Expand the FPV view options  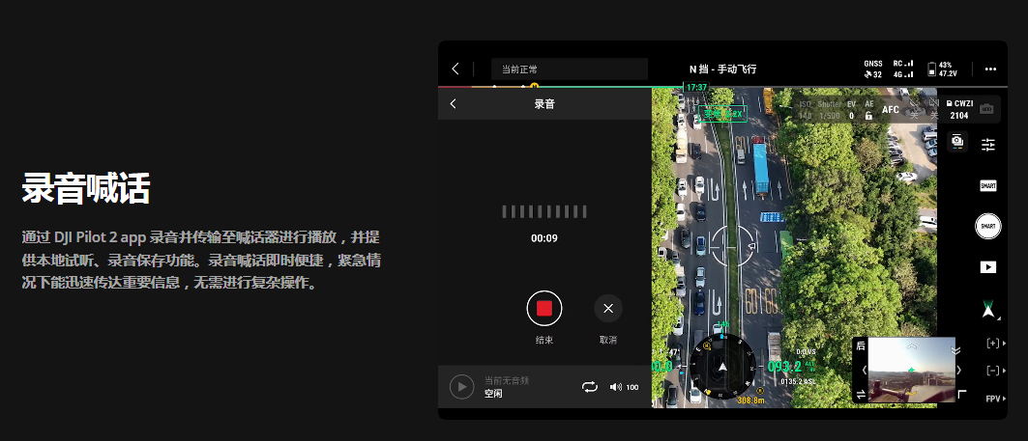tap(995, 399)
